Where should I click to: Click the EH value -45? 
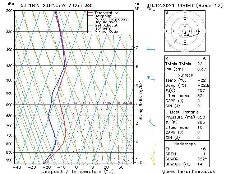click(202, 149)
